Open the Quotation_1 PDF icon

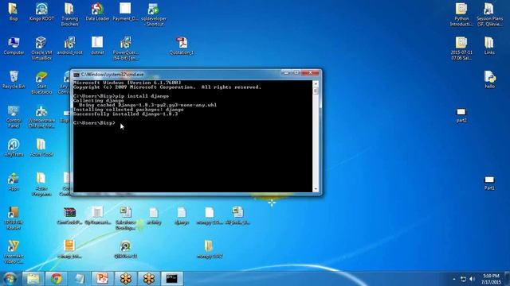(x=182, y=46)
